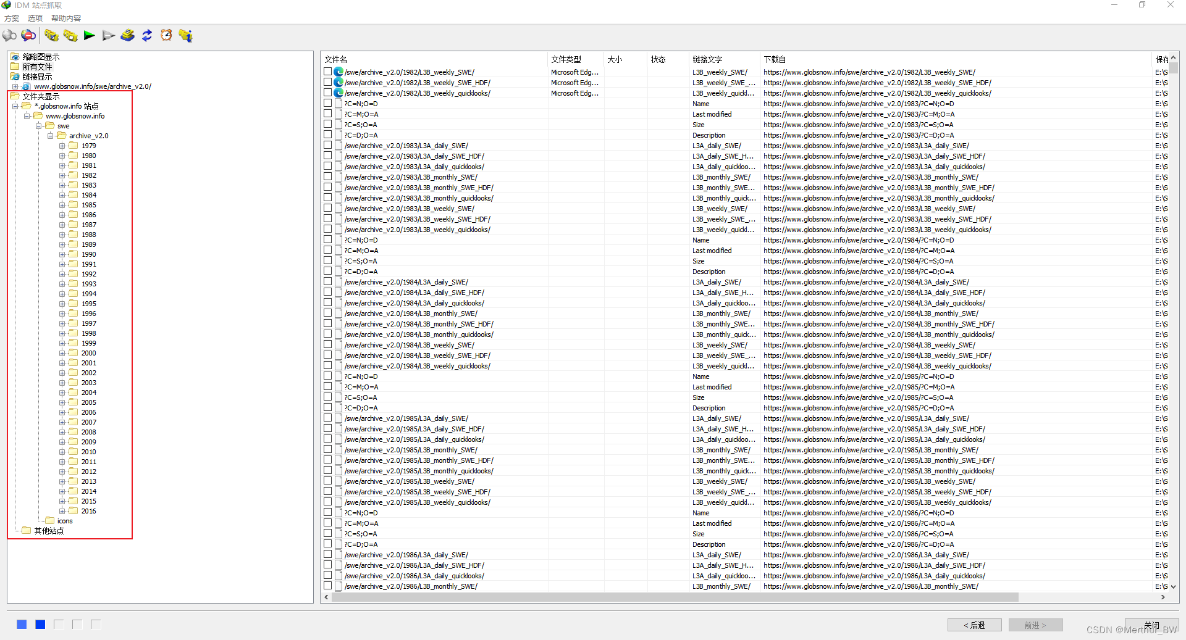Click the swe folder icon in tree
1186x640 pixels.
[50, 126]
